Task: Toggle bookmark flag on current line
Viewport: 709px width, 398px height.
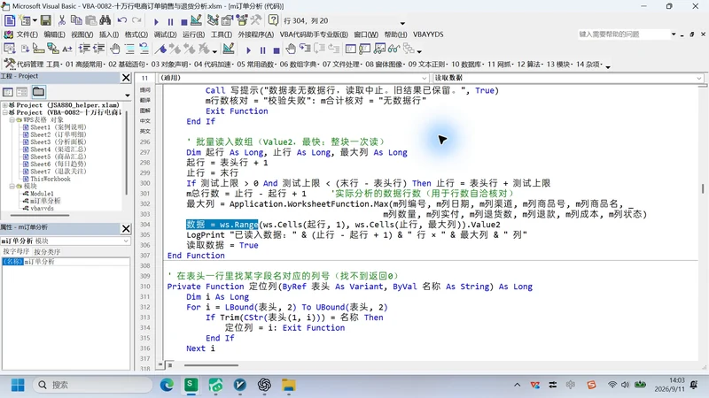Action: point(160,49)
